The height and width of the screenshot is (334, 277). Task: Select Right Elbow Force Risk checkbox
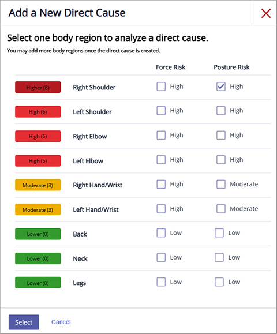[x=161, y=135]
